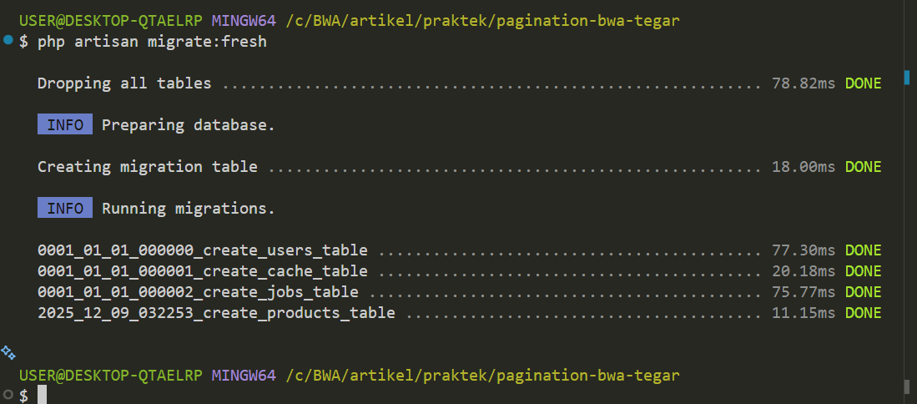This screenshot has height=404, width=917.
Task: Click the create_jobs_table migration name
Action: pyautogui.click(x=198, y=292)
